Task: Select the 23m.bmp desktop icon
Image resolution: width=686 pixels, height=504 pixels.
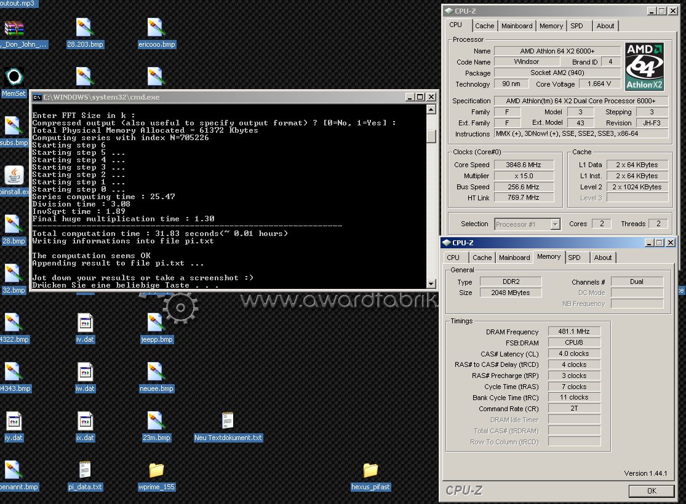Action: (x=156, y=426)
